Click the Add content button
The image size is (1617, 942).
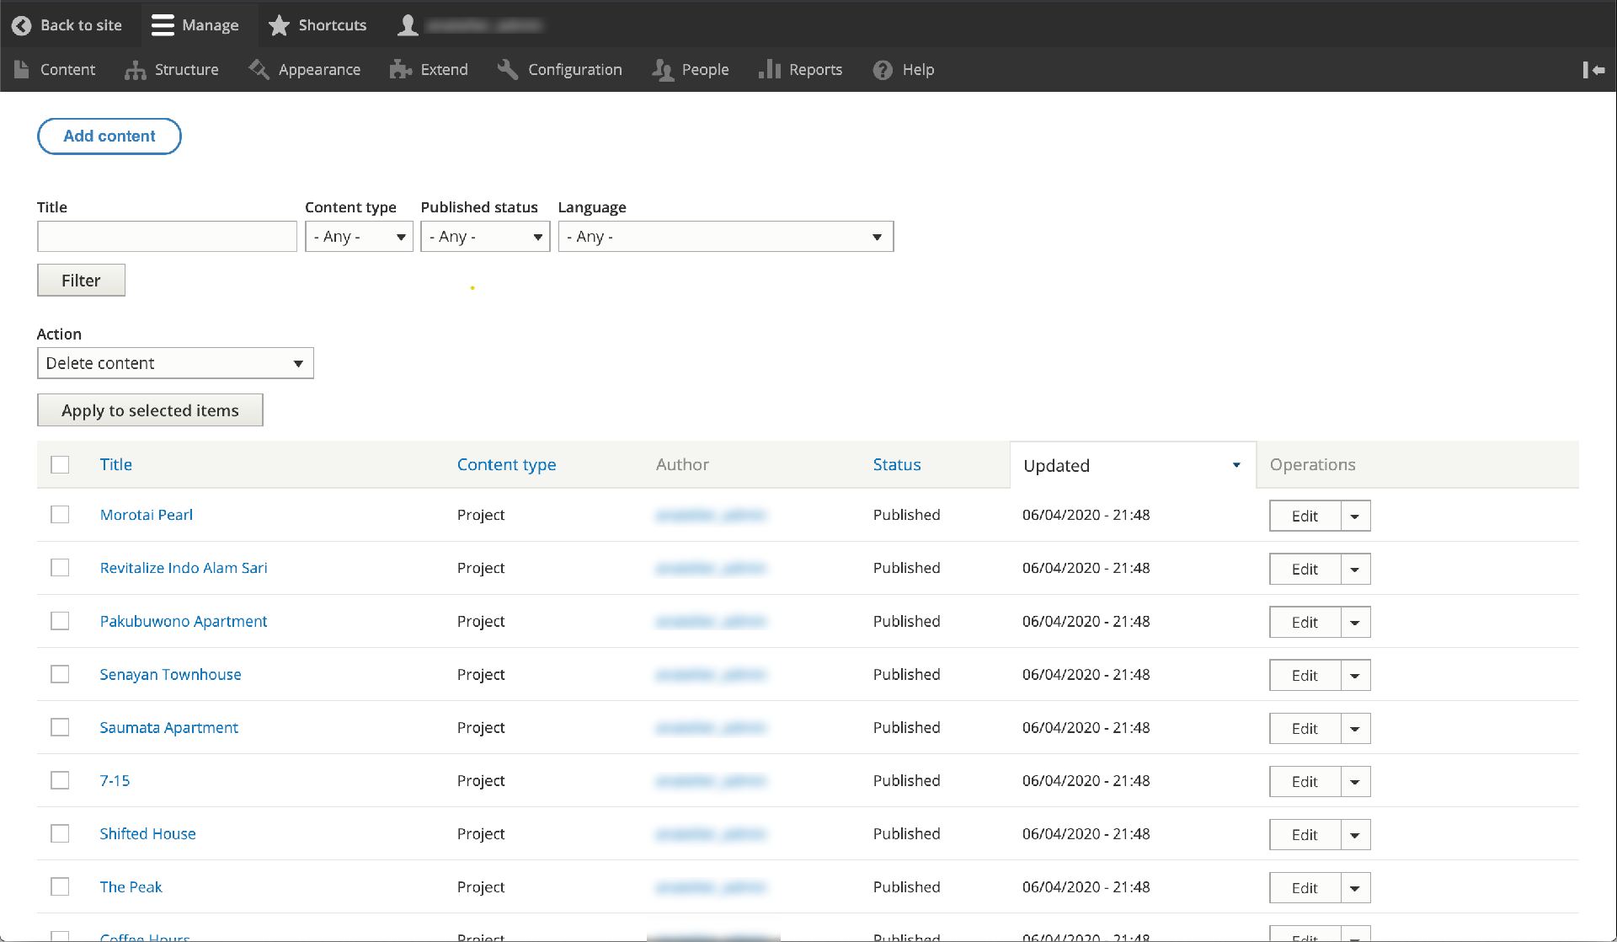(109, 136)
